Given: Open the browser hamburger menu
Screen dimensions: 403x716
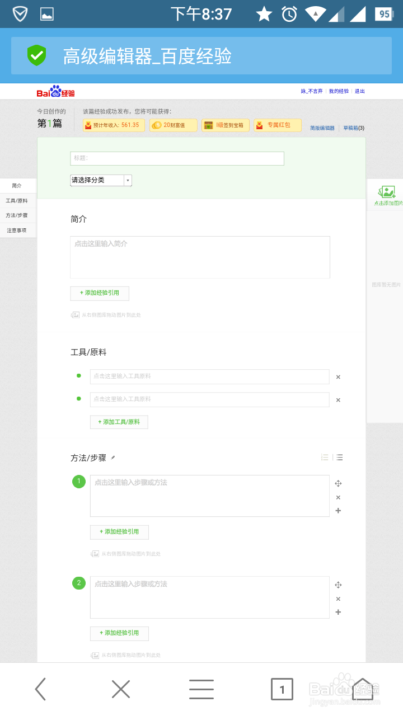Looking at the screenshot, I should pyautogui.click(x=201, y=689).
